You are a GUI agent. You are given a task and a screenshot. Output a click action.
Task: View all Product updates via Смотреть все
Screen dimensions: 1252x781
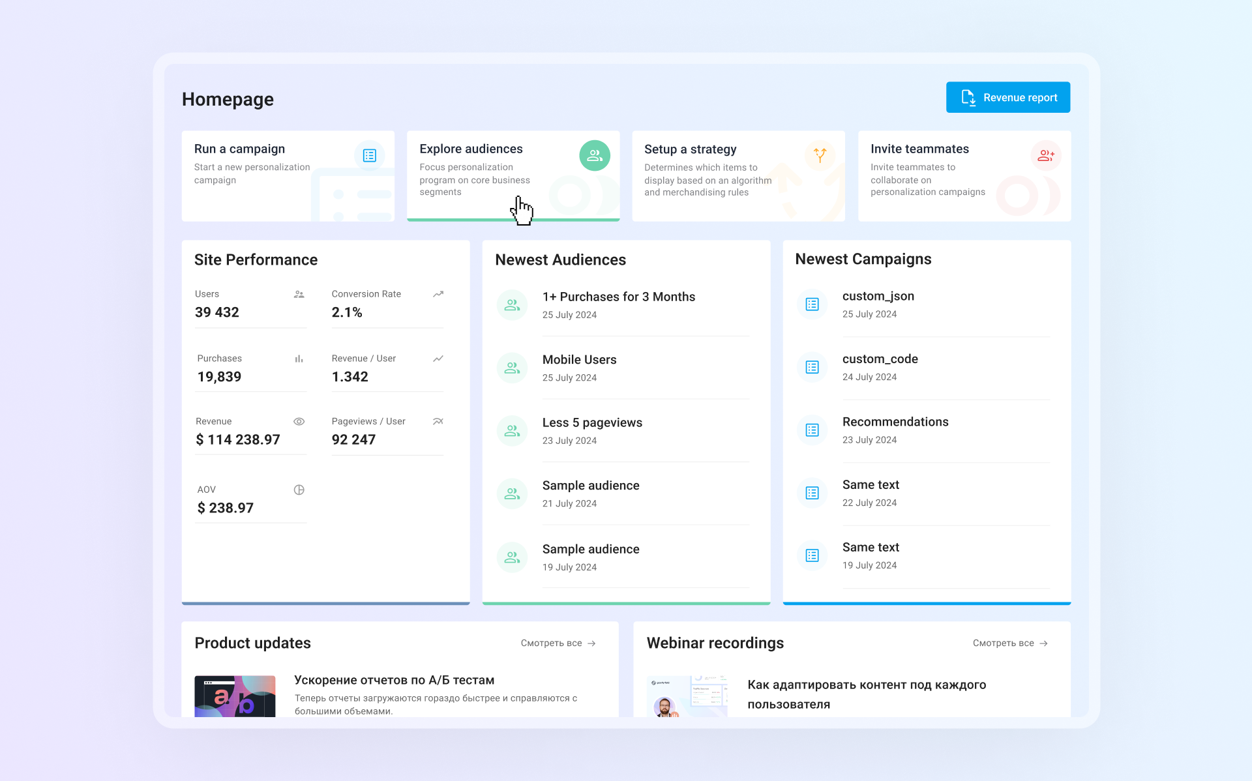(558, 643)
